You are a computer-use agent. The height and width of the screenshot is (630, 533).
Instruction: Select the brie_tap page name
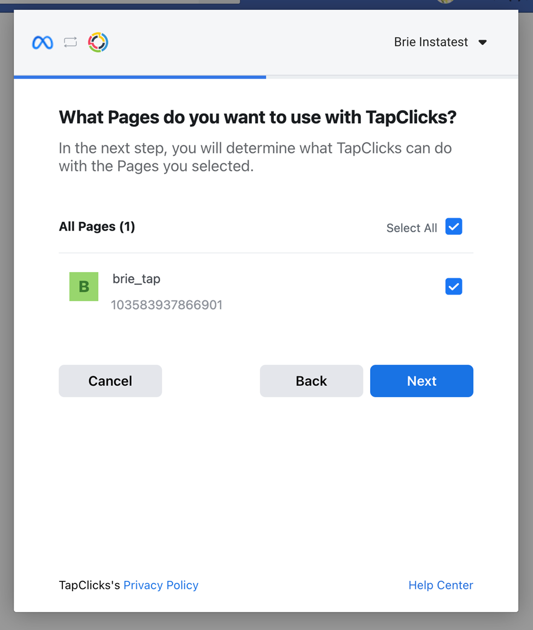[x=136, y=279]
